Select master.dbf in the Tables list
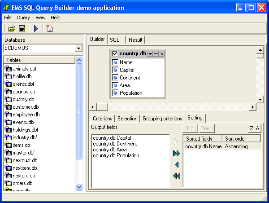 pyautogui.click(x=24, y=153)
